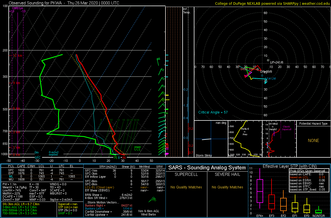Click the 'BRN Shear =' row
Screen dimensions: 331x218
(x=108, y=195)
